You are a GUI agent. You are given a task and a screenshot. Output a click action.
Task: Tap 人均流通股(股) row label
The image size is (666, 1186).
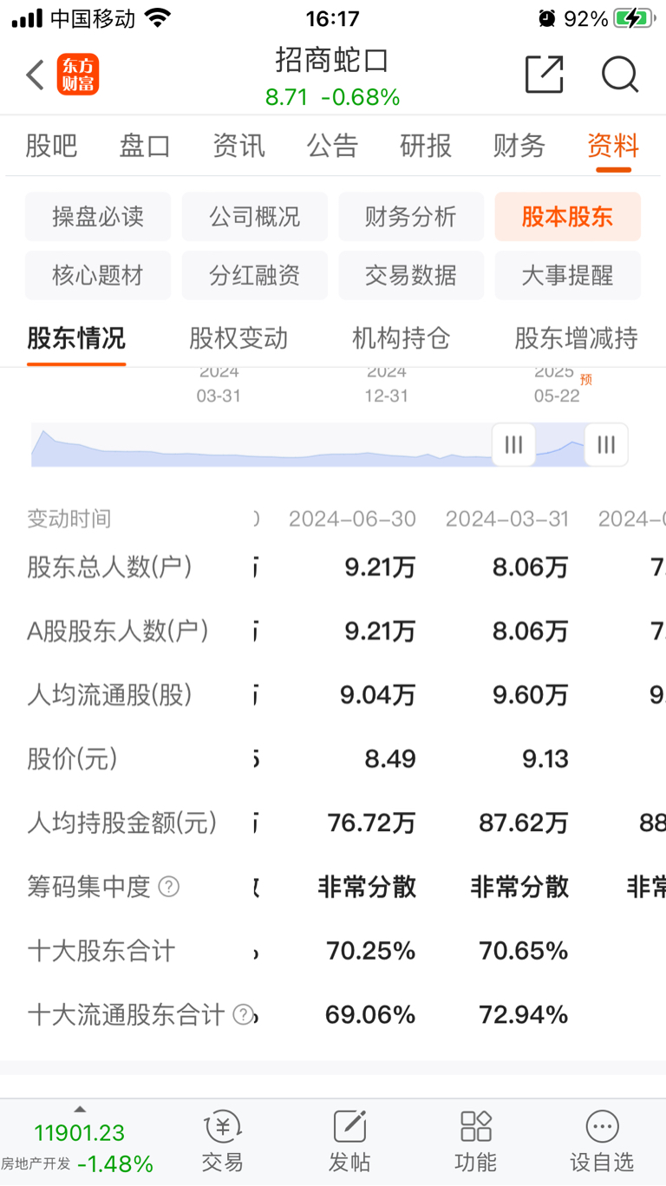click(x=109, y=695)
